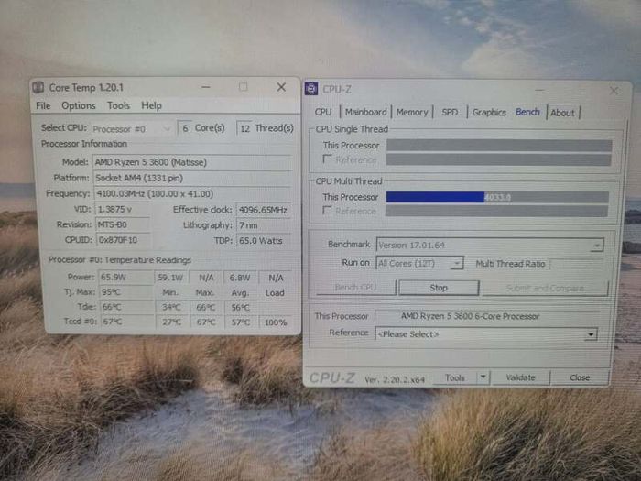641x481 pixels.
Task: Click the CPU Multi Thread This Processor progress bar
Action: point(497,197)
